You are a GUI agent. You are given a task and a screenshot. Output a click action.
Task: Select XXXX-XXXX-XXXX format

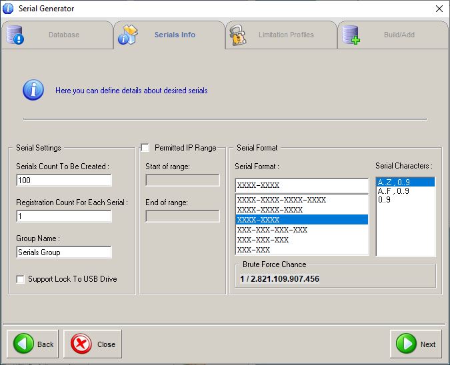point(301,210)
